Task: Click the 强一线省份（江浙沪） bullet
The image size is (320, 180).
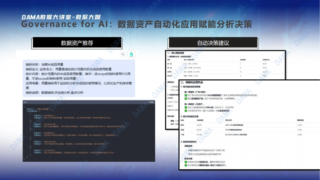Action: point(194,104)
